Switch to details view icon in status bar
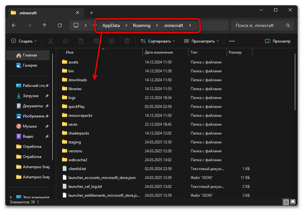The height and width of the screenshot is (211, 303). [x=286, y=202]
